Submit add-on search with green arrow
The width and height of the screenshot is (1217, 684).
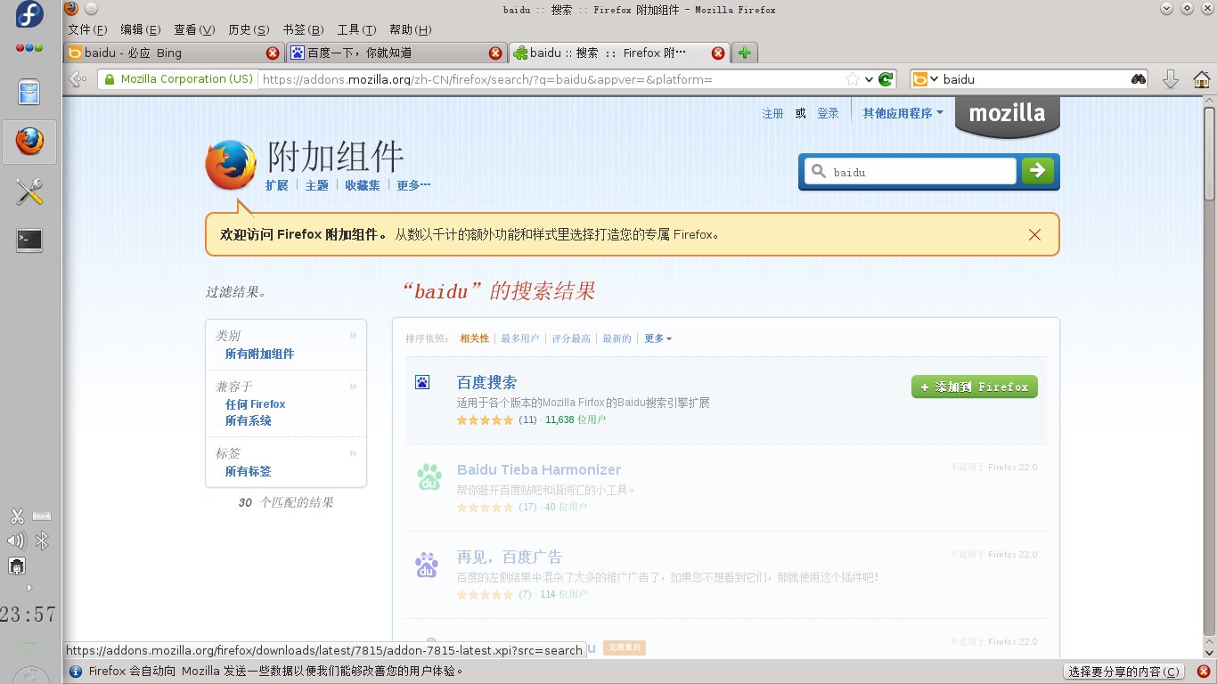[1037, 171]
